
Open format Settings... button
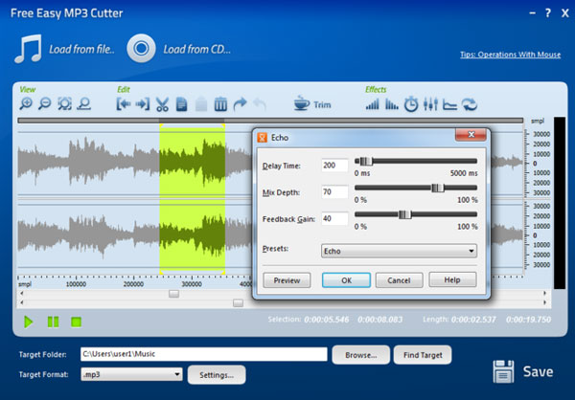click(217, 375)
